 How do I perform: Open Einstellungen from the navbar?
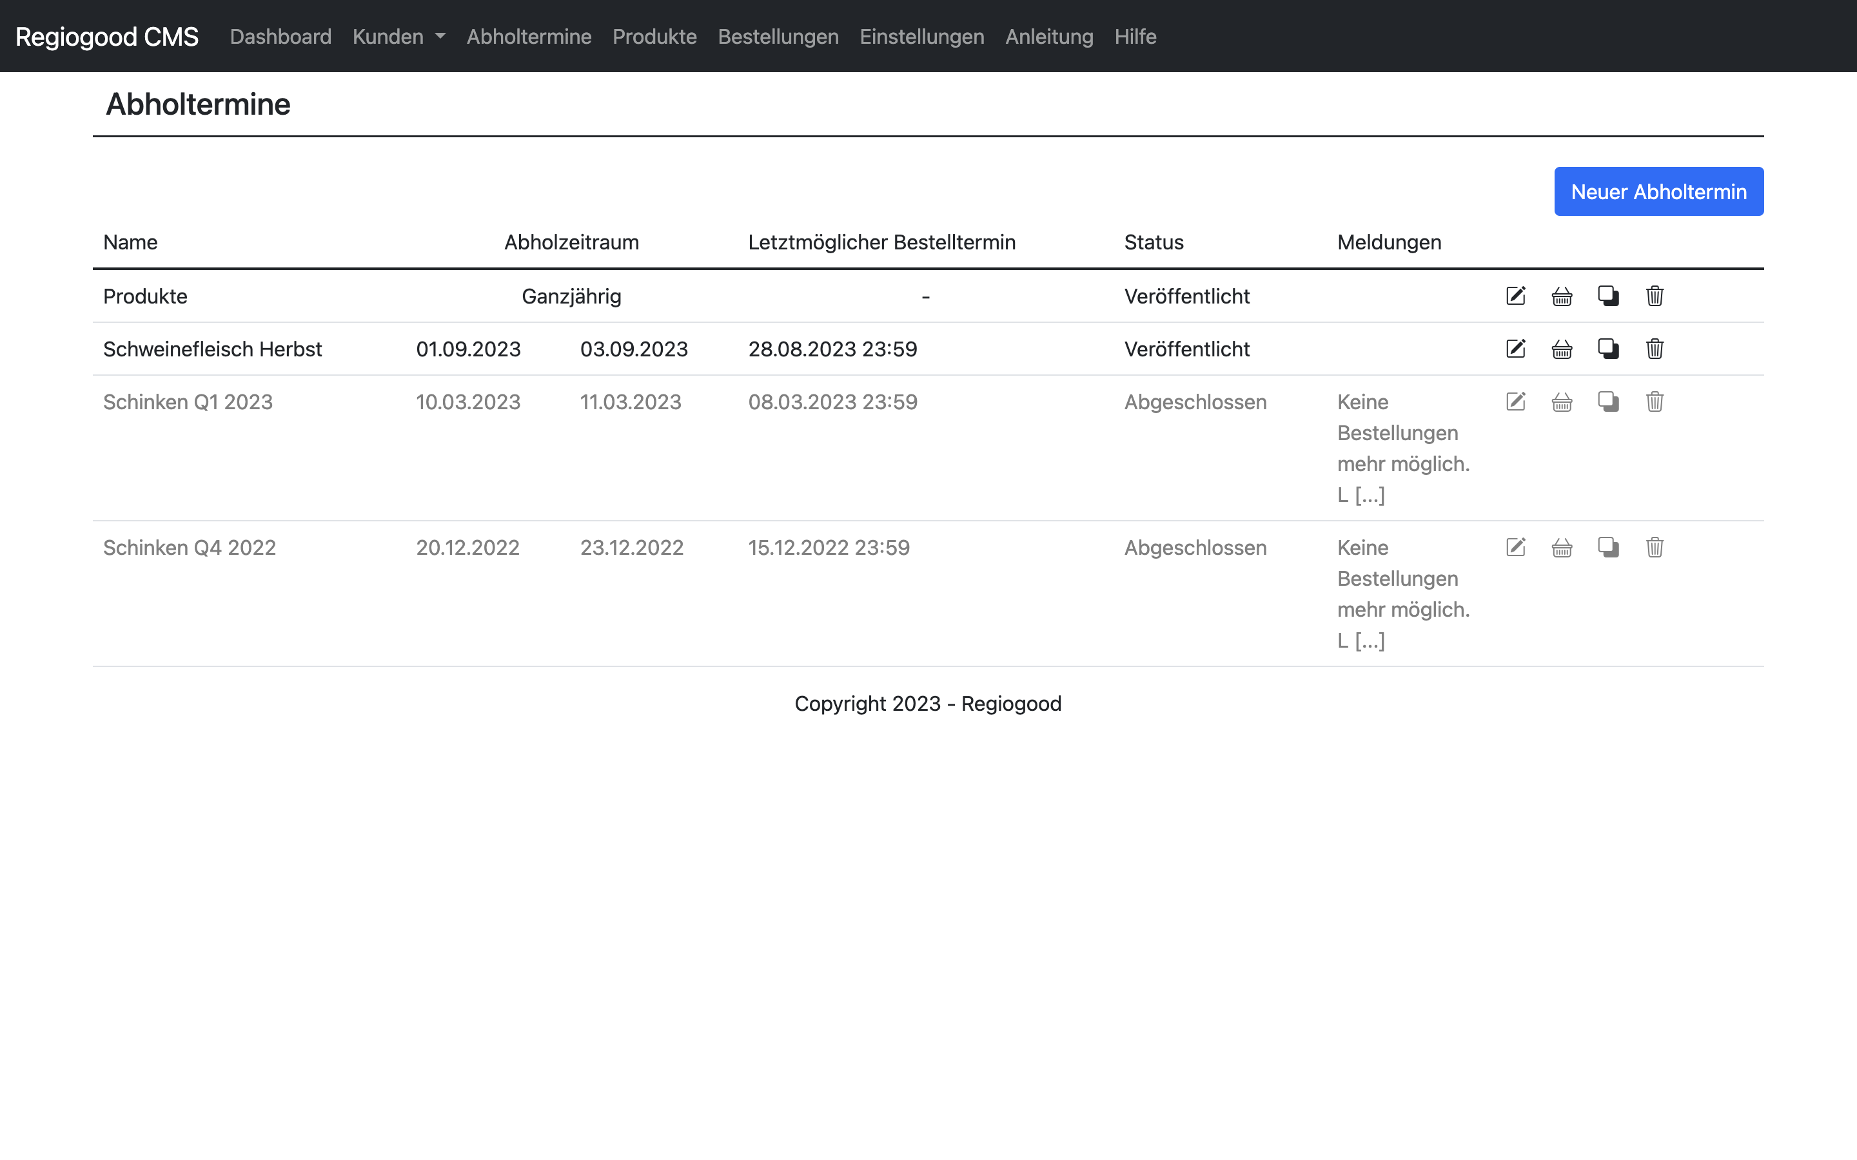(x=921, y=37)
